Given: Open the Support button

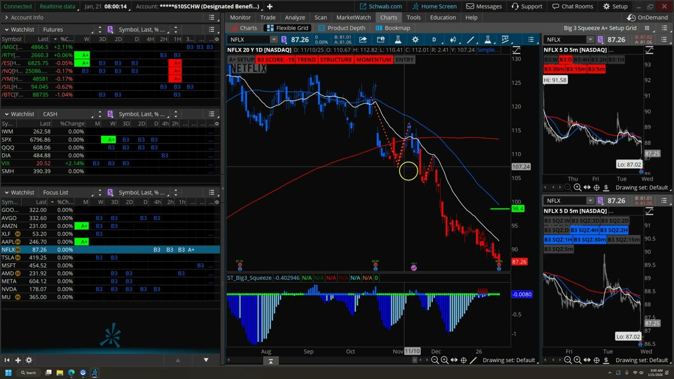Looking at the screenshot, I should click(x=527, y=6).
